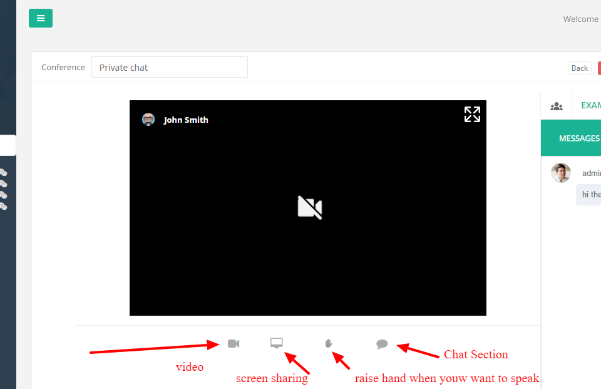Start screen sharing with the monitor icon

(x=277, y=343)
